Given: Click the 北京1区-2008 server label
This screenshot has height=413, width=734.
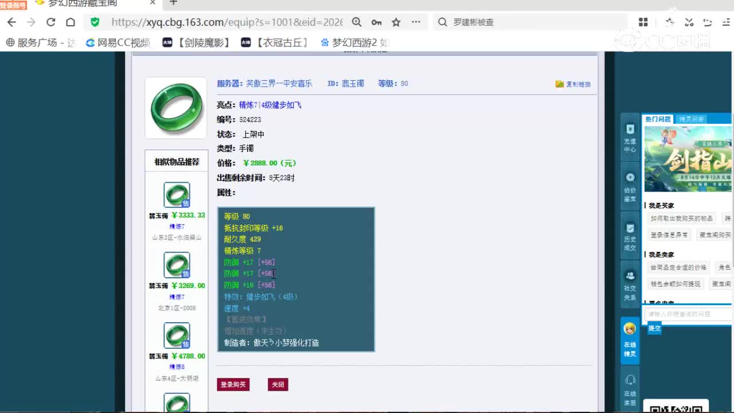Looking at the screenshot, I should coord(177,308).
